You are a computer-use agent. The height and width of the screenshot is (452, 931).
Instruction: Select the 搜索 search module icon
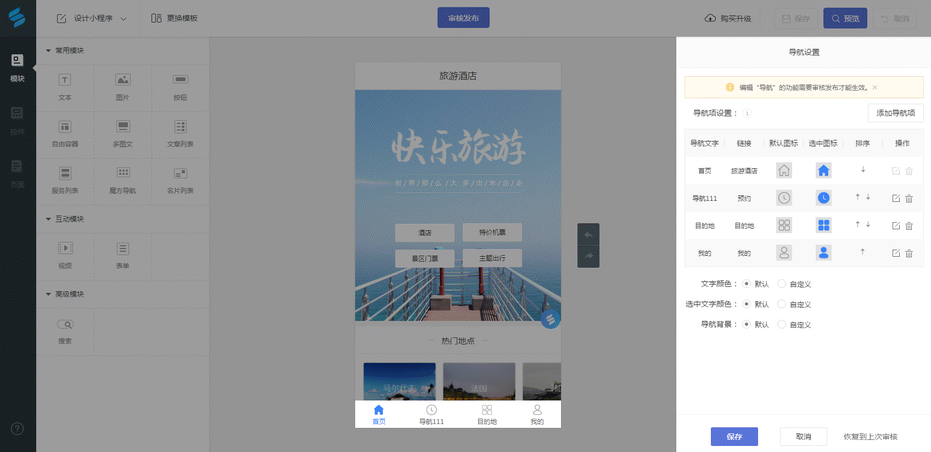[x=65, y=324]
